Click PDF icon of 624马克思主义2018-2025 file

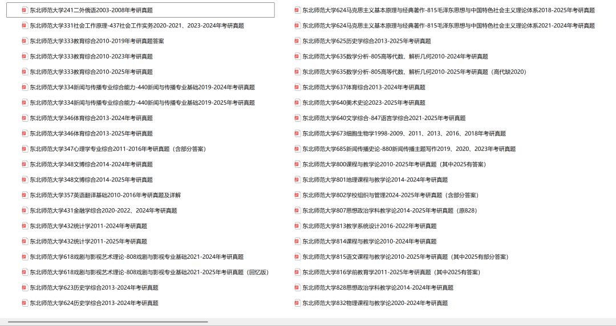[297, 10]
